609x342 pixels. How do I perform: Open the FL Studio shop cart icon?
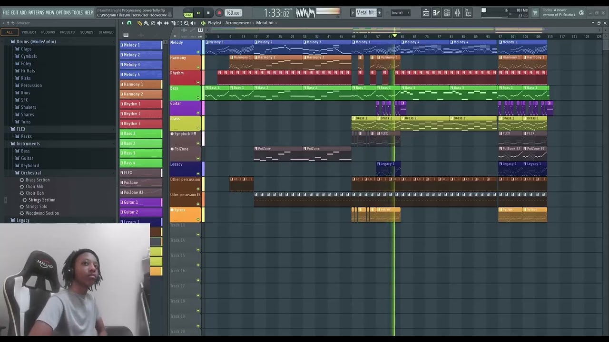pyautogui.click(x=535, y=13)
